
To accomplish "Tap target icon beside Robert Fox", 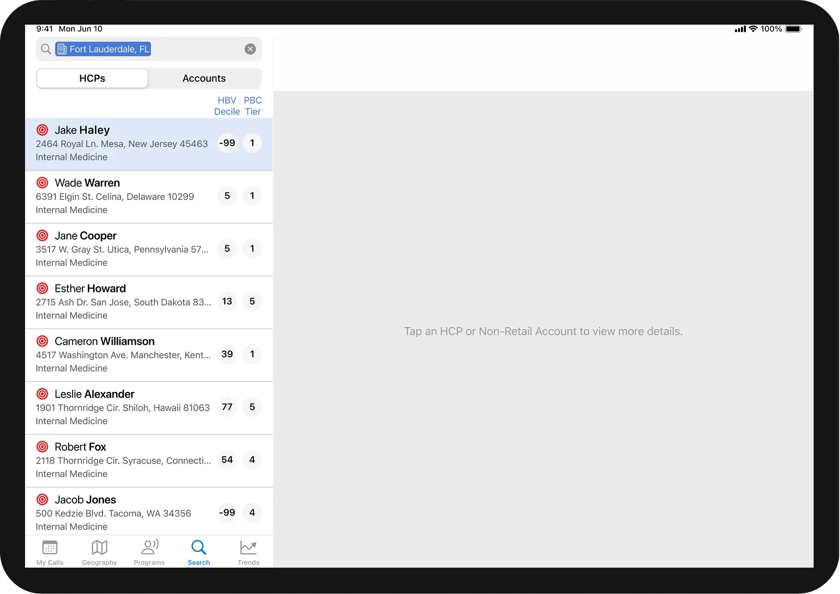I will (x=42, y=447).
